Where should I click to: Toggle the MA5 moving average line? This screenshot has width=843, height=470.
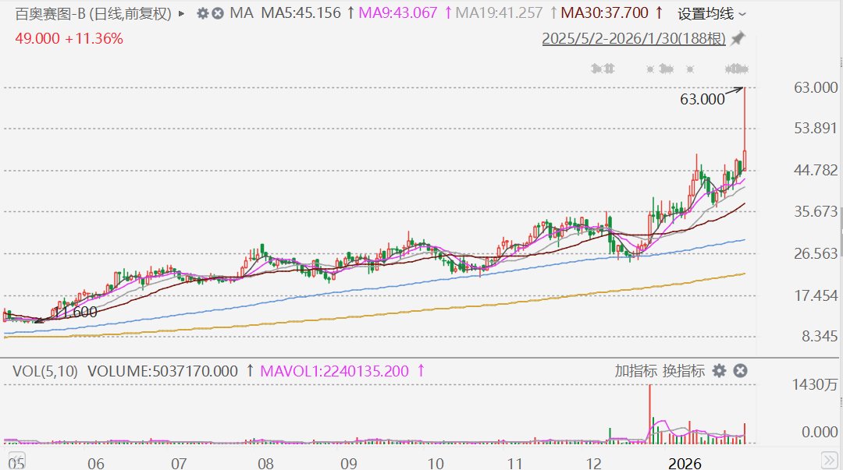tap(301, 13)
